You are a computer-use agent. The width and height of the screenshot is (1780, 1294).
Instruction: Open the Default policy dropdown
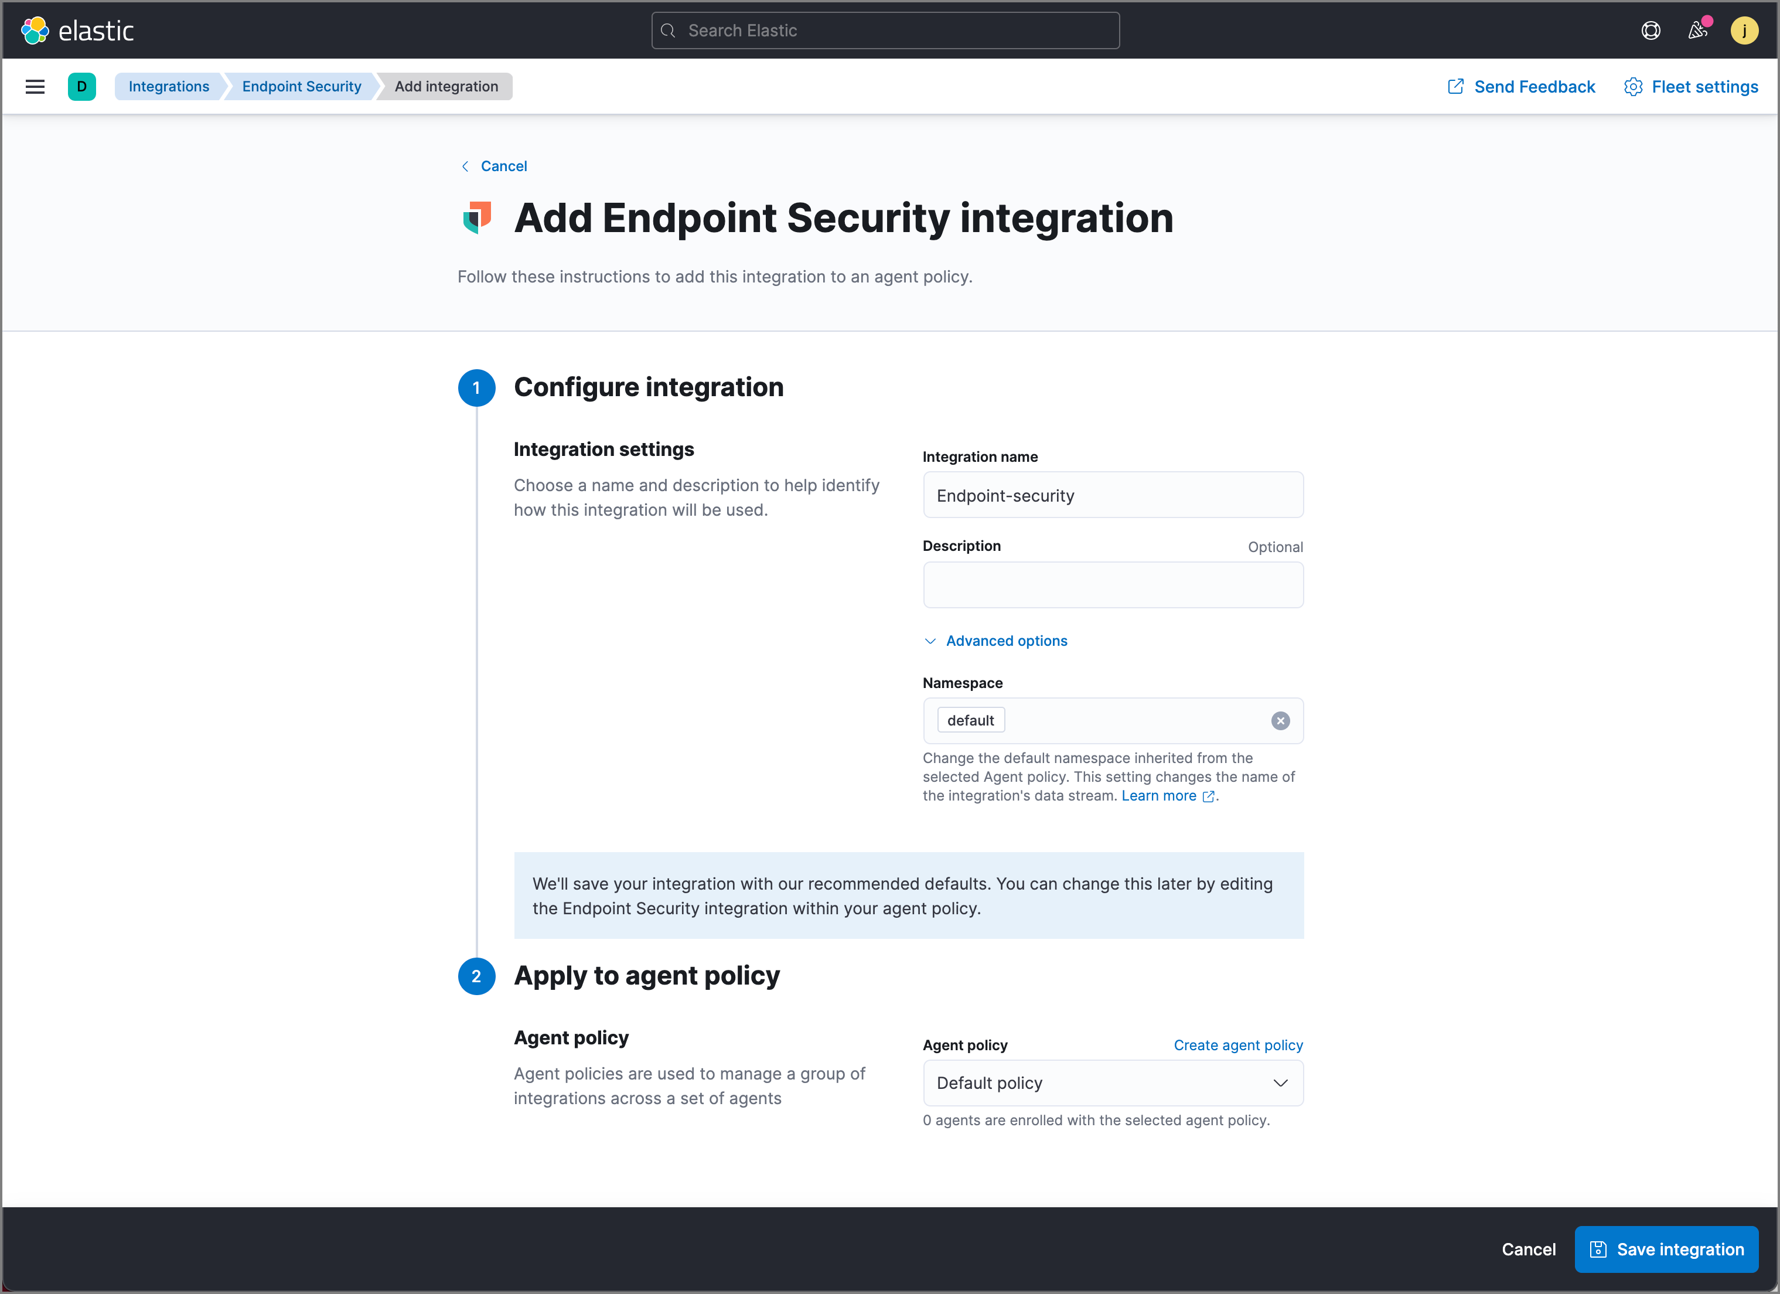pos(1113,1083)
